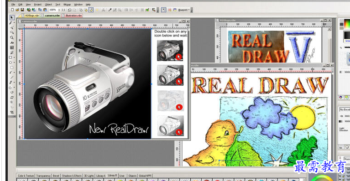Viewport: 350px width, 181px height.
Task: Click first camera effect thumbnail
Action: click(x=170, y=50)
